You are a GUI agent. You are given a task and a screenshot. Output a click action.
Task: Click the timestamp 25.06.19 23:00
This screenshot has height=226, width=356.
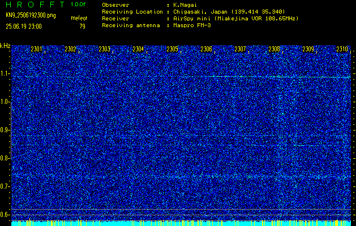coord(24,27)
